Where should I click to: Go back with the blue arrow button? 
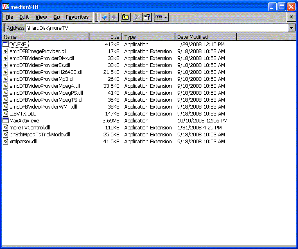[x=104, y=17]
